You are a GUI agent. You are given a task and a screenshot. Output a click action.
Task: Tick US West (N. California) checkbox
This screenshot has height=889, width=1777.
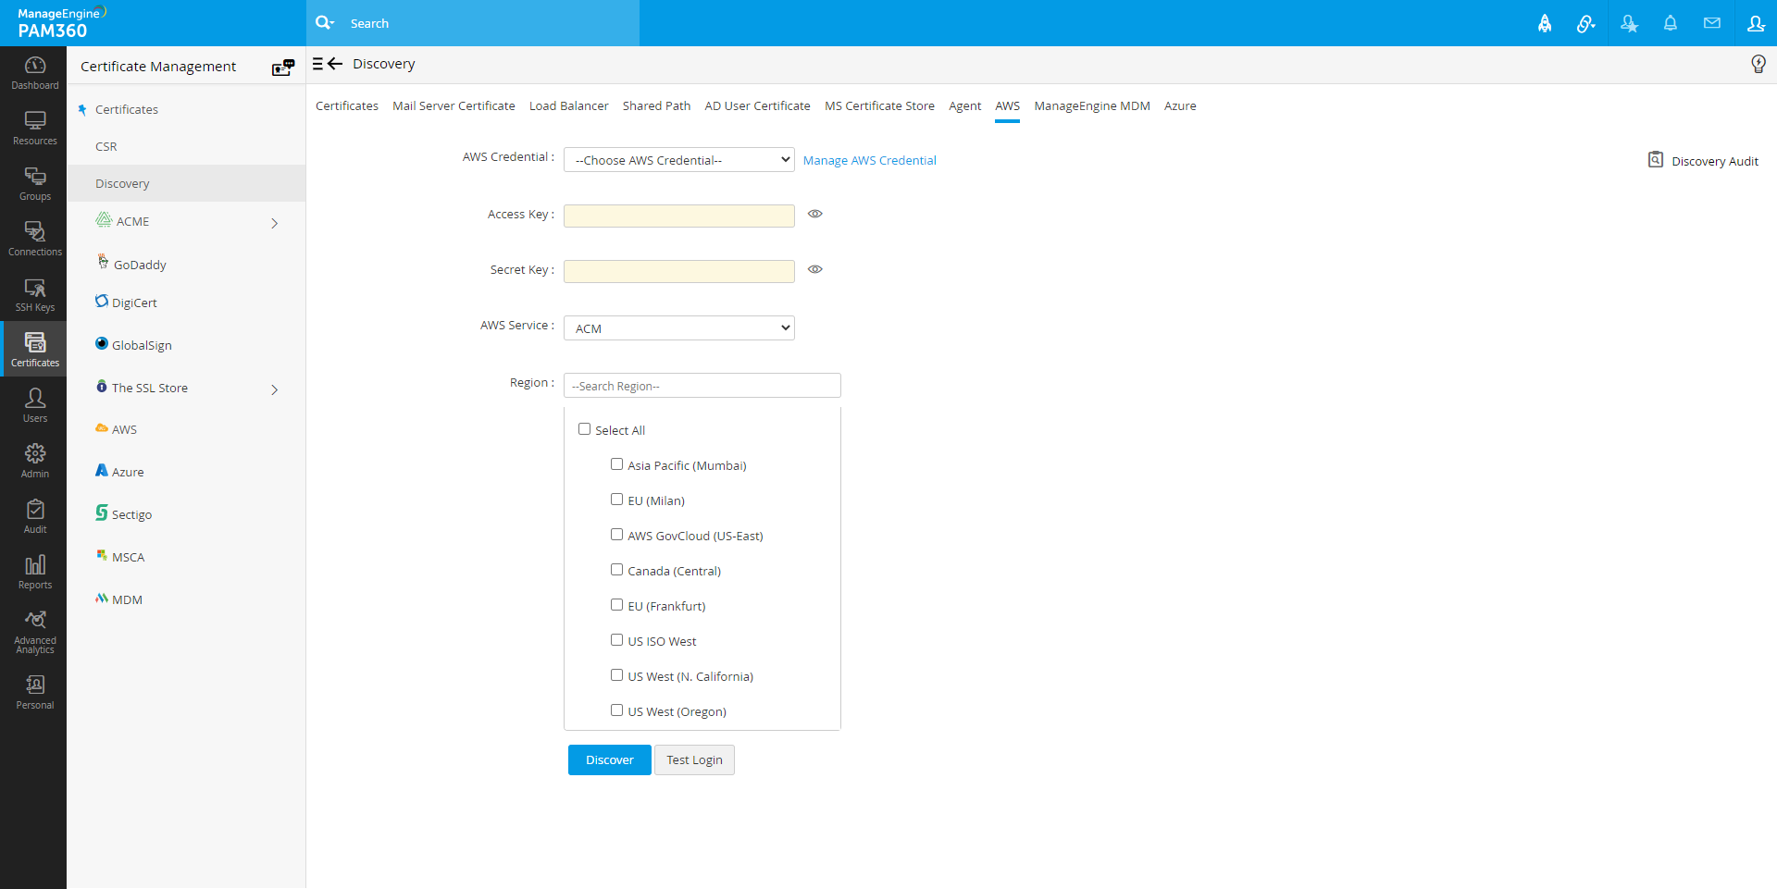[616, 675]
